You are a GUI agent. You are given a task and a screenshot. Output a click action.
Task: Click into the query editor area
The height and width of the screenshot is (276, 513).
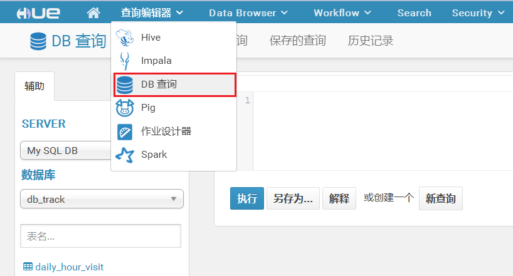[x=383, y=131]
